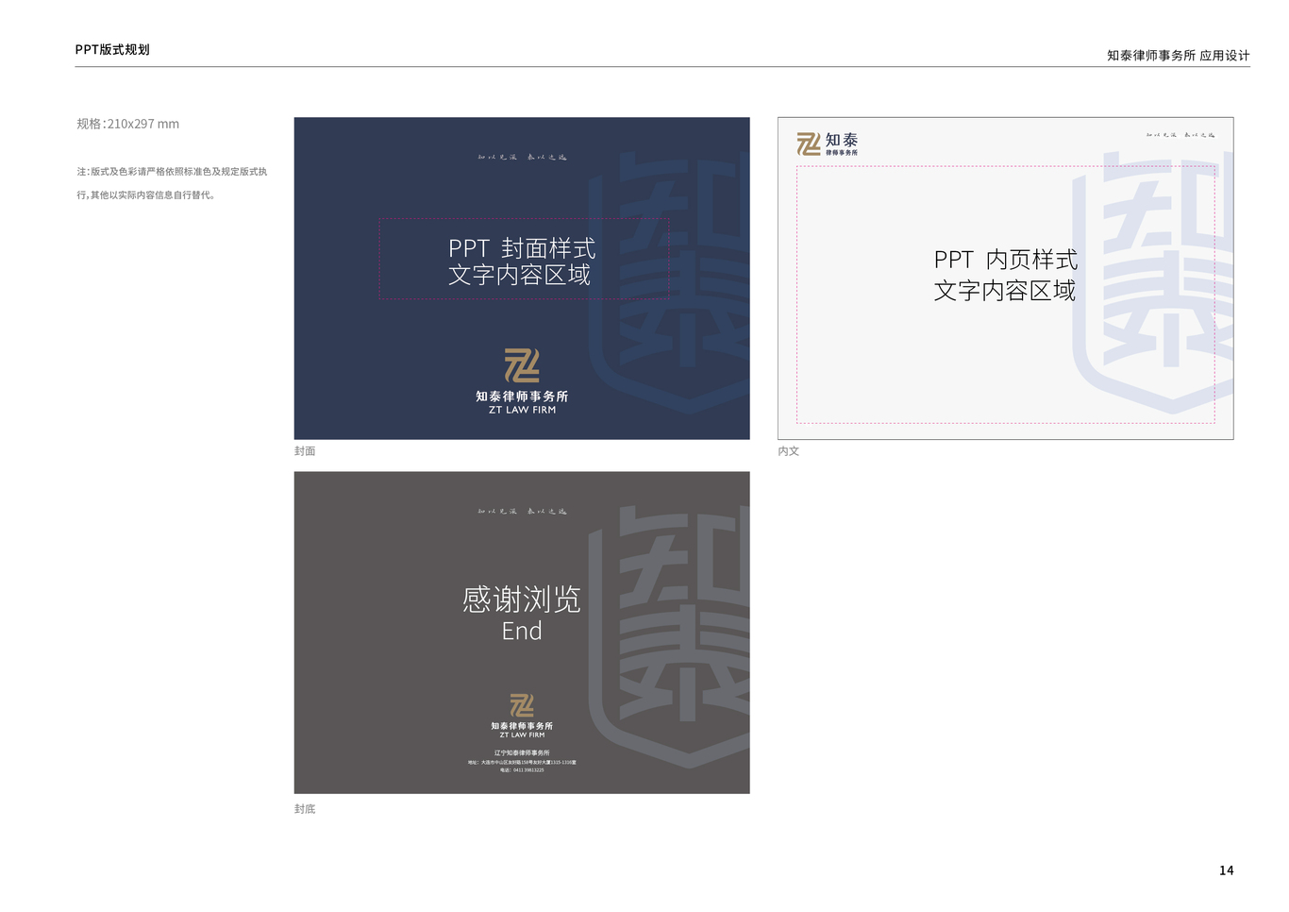
Task: Click the '内文' caption below the white slide
Action: click(789, 451)
